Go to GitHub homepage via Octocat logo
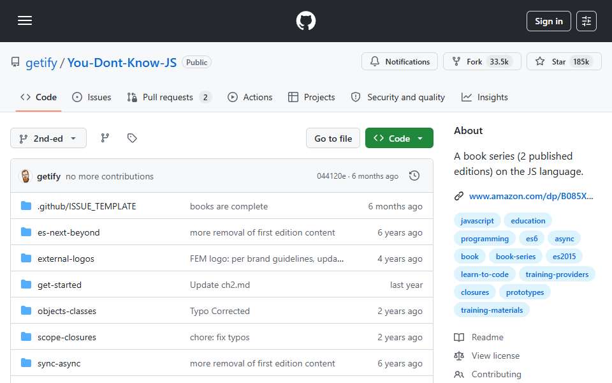 click(x=305, y=20)
